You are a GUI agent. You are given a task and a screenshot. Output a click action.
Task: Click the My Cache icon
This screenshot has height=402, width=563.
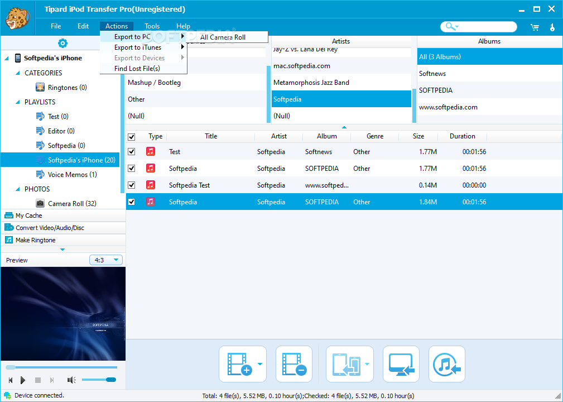(8, 215)
